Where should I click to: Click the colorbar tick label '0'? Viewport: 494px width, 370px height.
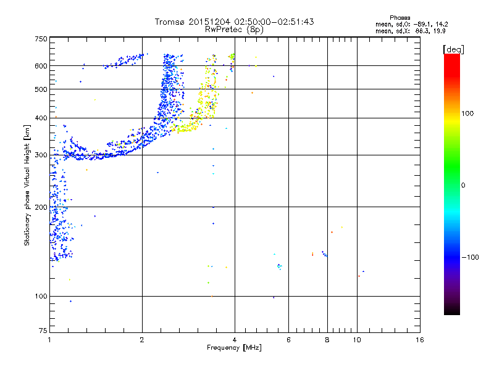coord(463,186)
